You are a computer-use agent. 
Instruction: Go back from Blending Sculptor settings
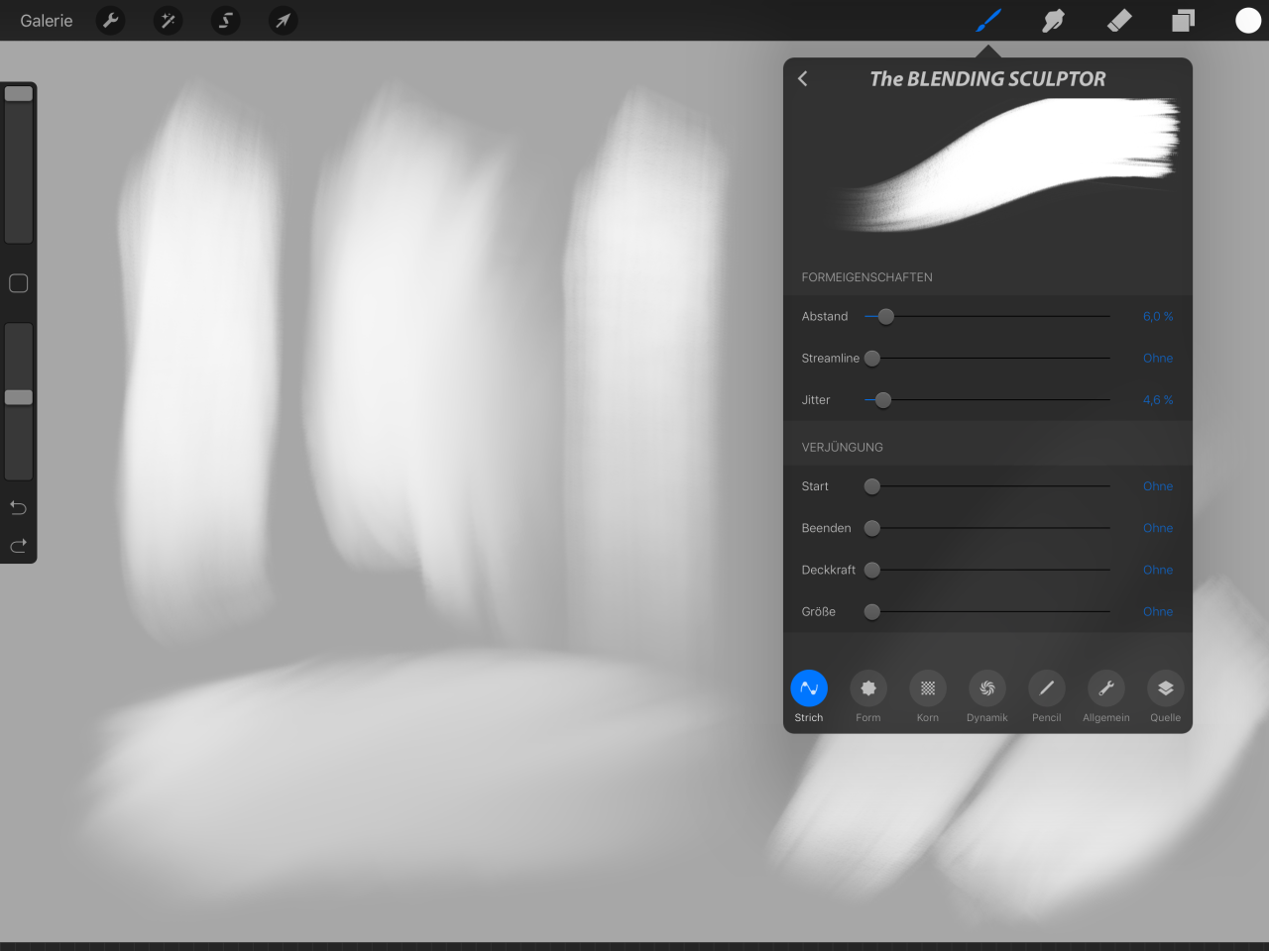coord(803,79)
